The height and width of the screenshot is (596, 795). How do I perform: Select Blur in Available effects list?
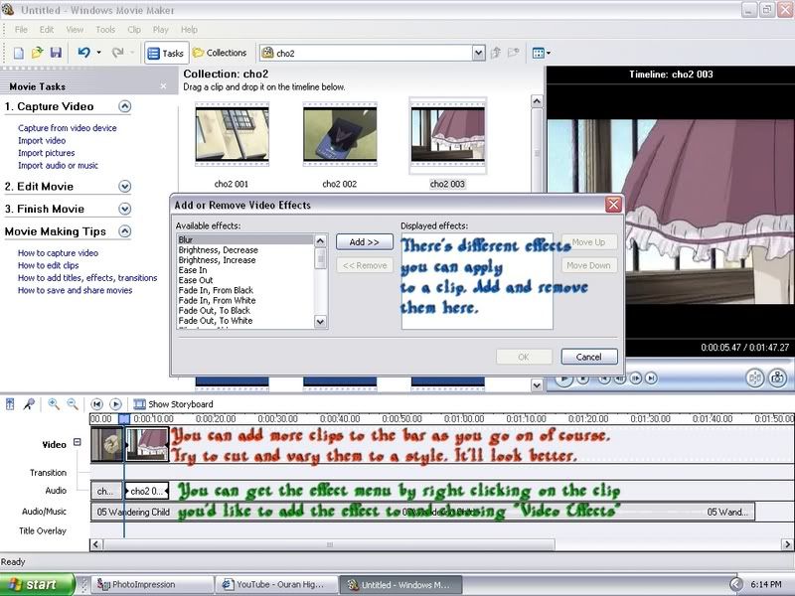(x=245, y=239)
